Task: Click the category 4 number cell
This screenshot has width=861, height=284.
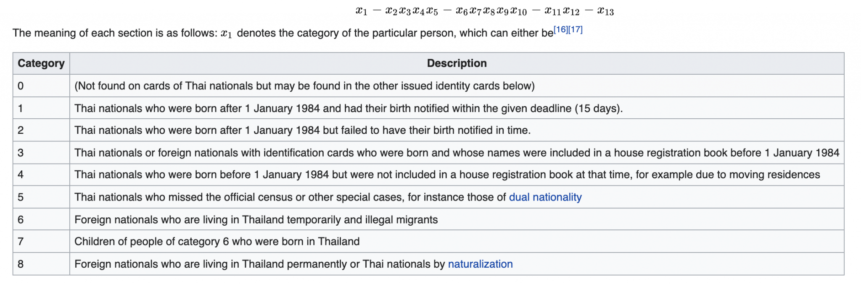Action: pyautogui.click(x=21, y=175)
